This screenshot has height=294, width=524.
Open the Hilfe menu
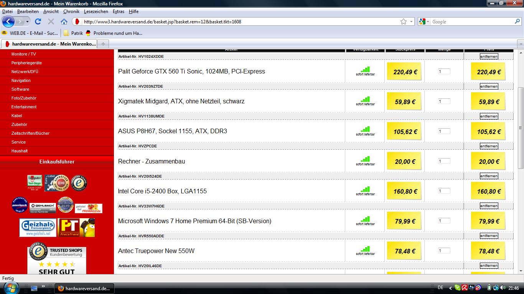(133, 11)
